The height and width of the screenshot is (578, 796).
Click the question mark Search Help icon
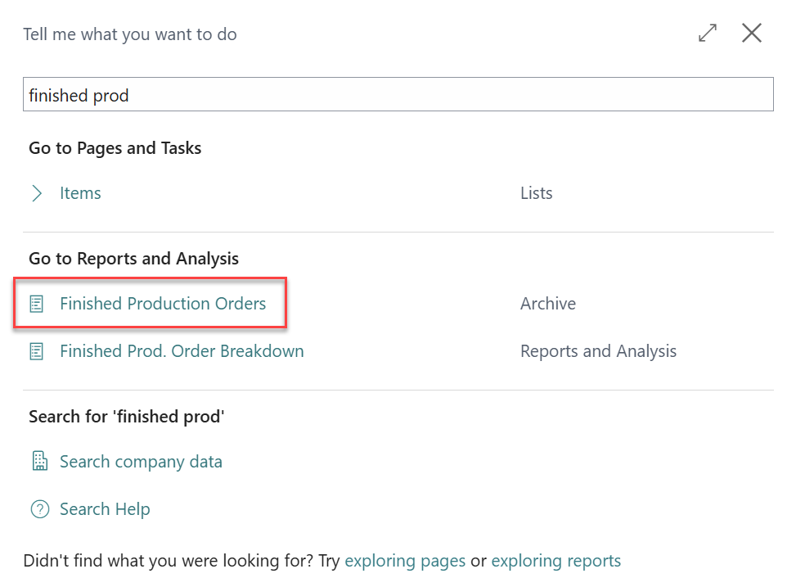(x=39, y=509)
